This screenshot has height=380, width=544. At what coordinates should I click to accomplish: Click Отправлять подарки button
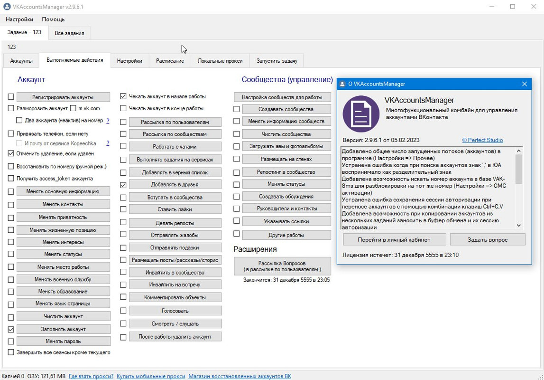[x=175, y=247]
